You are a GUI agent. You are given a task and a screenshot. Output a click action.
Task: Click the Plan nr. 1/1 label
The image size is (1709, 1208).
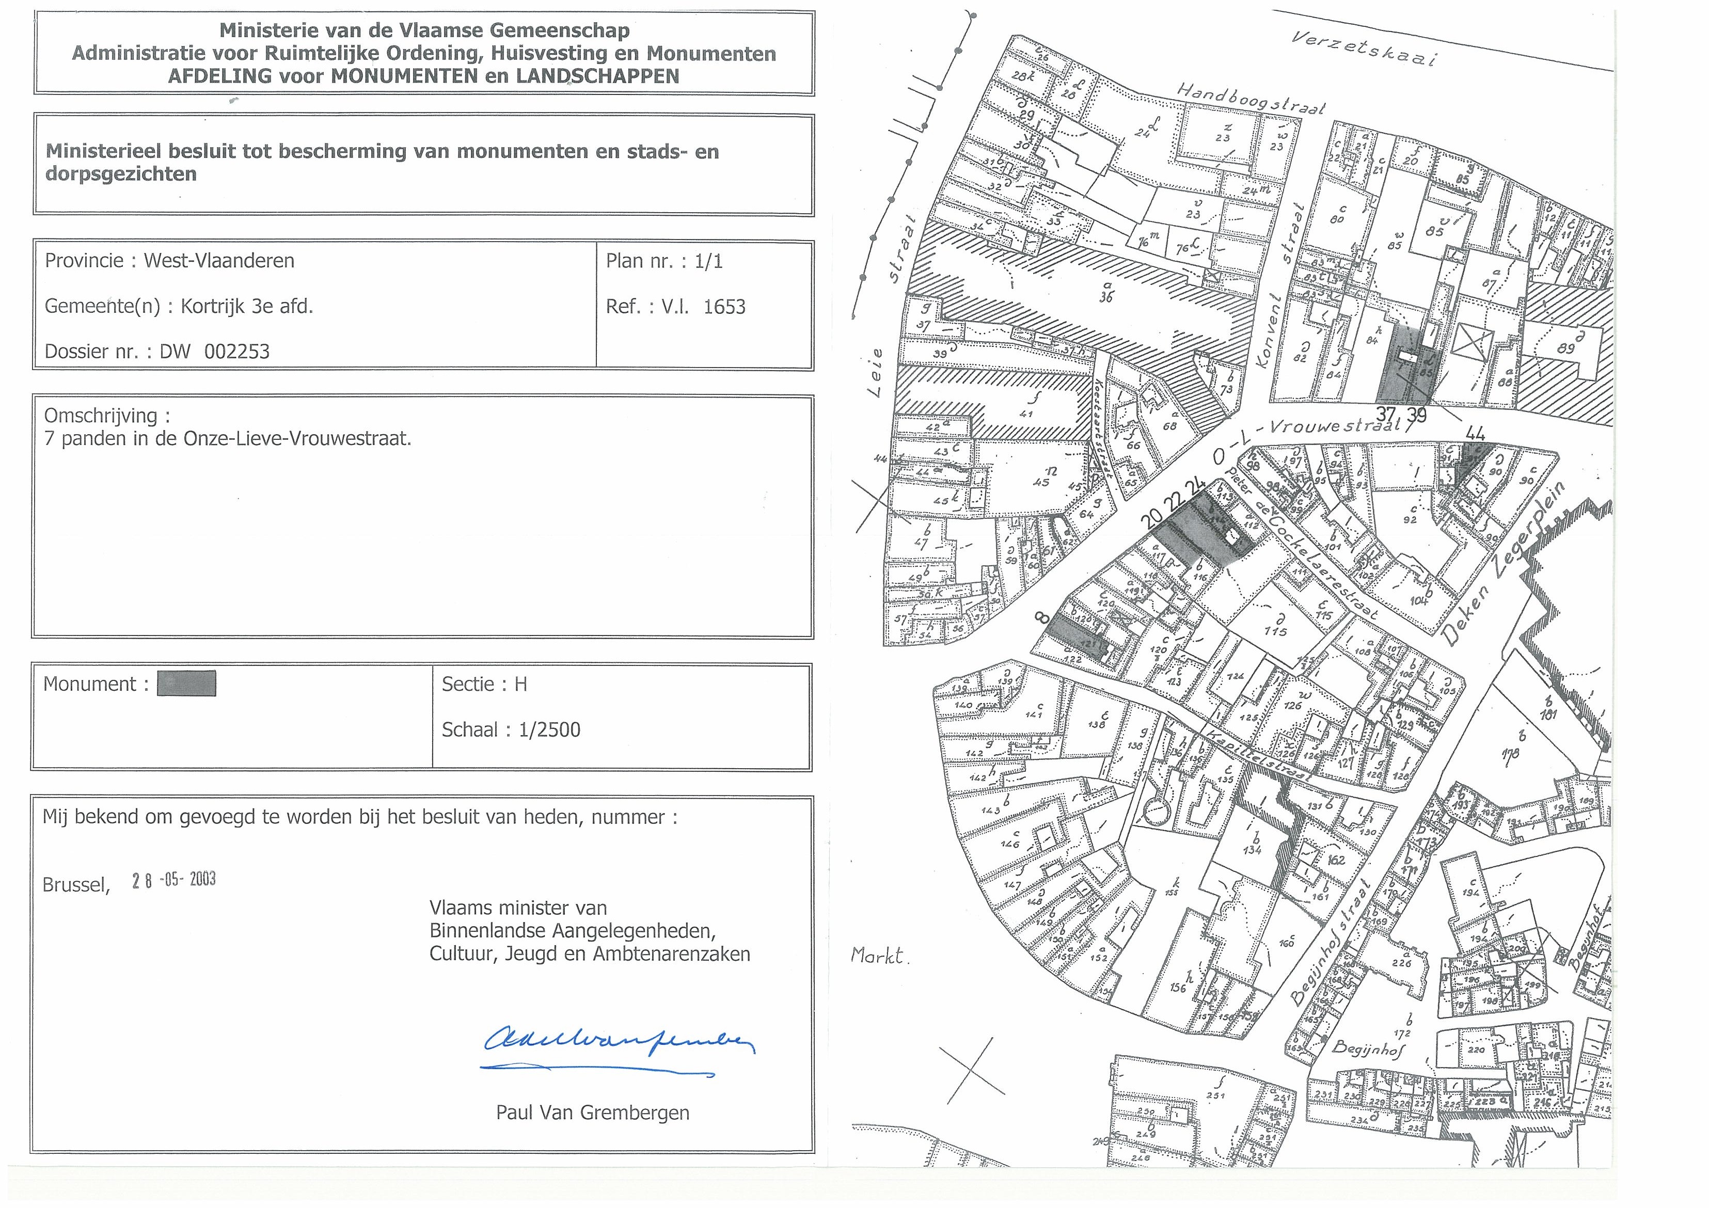[x=664, y=261]
